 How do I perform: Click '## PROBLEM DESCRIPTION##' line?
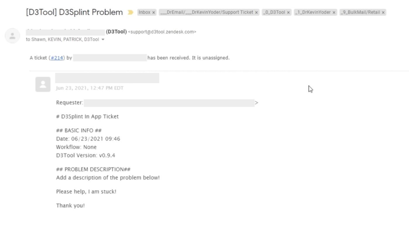click(x=93, y=169)
